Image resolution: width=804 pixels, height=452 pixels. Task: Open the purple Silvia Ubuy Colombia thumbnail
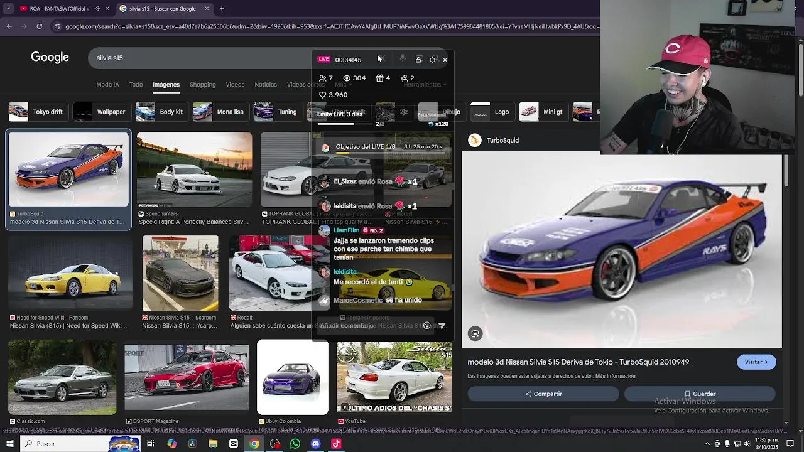tap(293, 377)
